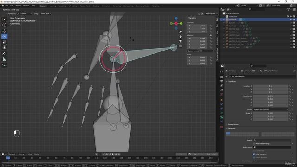Viewport: 297px width, 167px height.
Task: Open timeline Playback popover
Action: 13,154
